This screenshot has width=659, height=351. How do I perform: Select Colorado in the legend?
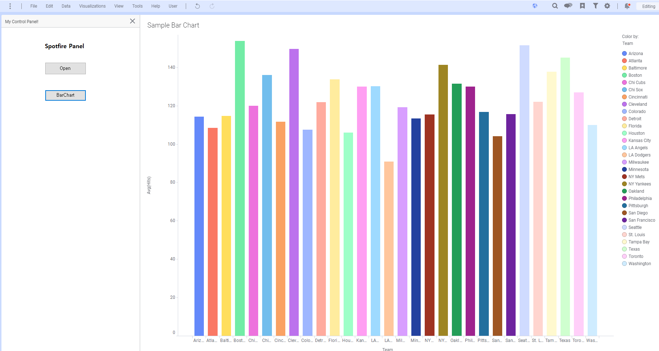(634, 112)
